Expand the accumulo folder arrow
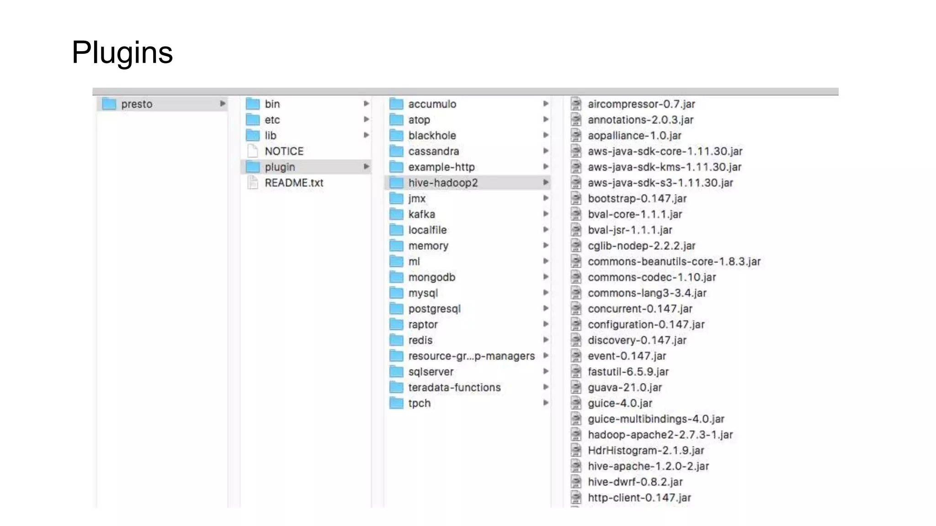The height and width of the screenshot is (526, 936). pyautogui.click(x=546, y=104)
